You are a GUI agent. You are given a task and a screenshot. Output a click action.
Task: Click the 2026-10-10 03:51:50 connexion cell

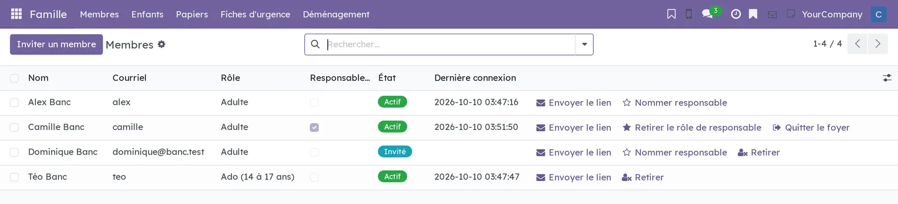coord(476,127)
